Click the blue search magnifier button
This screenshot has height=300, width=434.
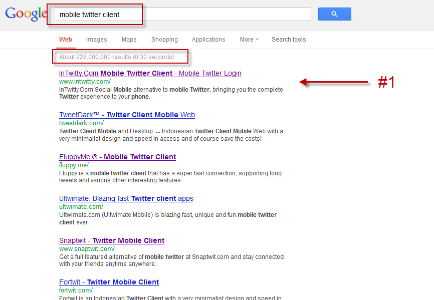coord(334,14)
